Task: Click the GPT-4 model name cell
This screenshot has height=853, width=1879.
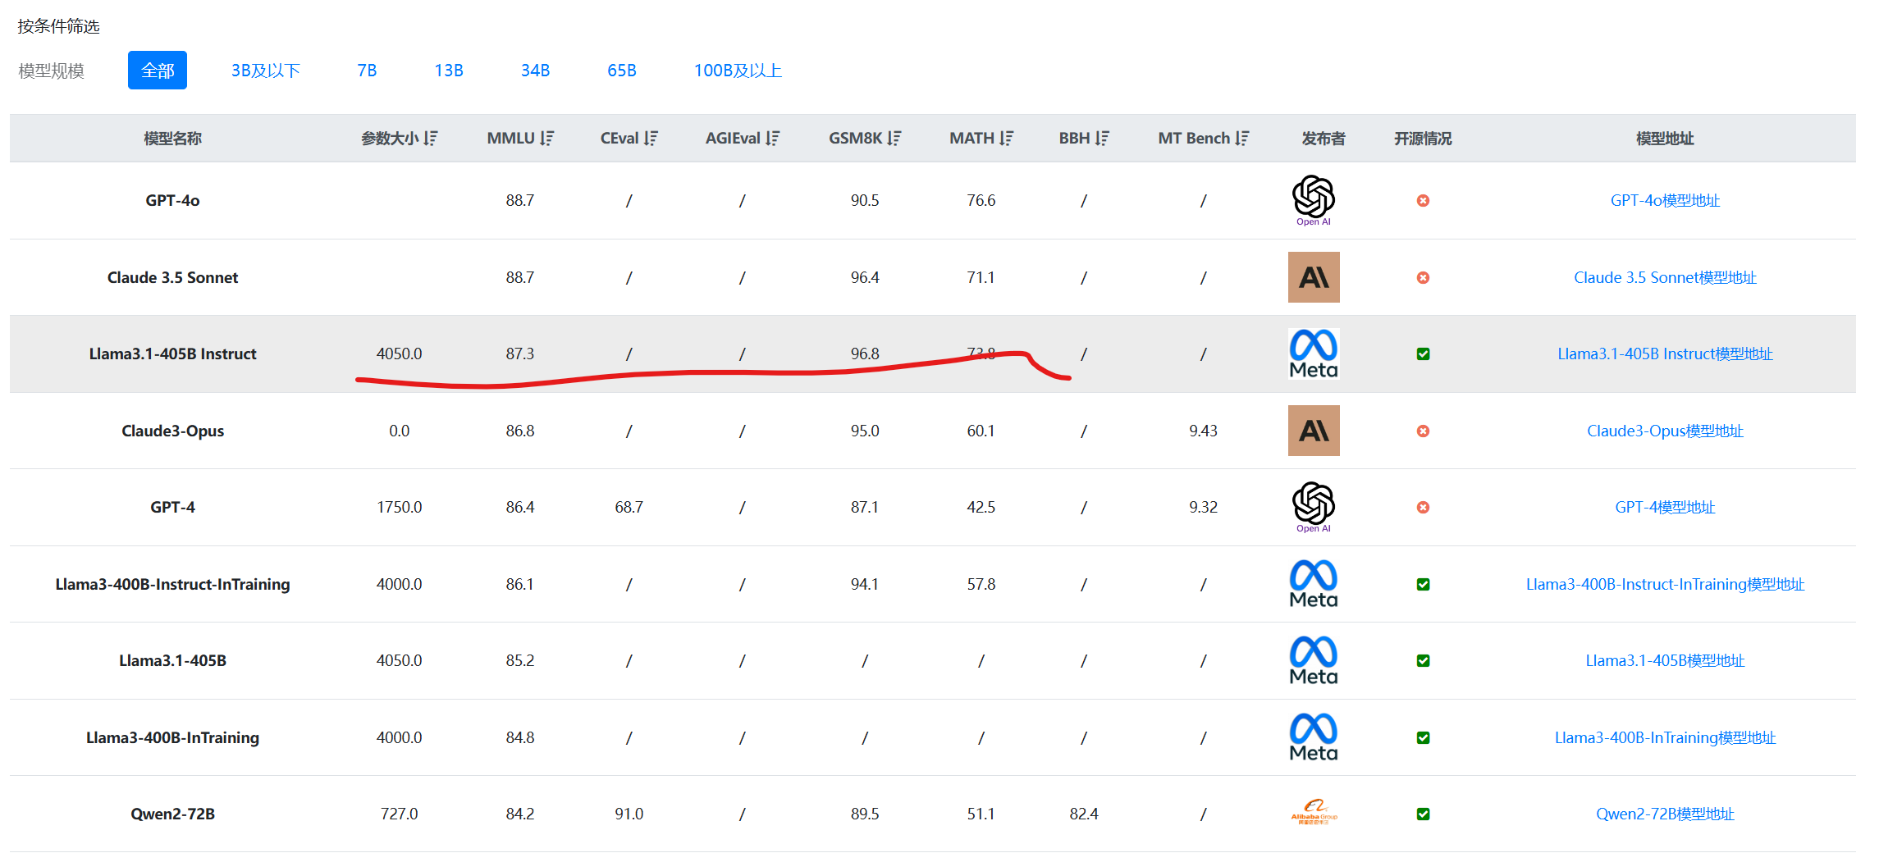Action: point(172,507)
